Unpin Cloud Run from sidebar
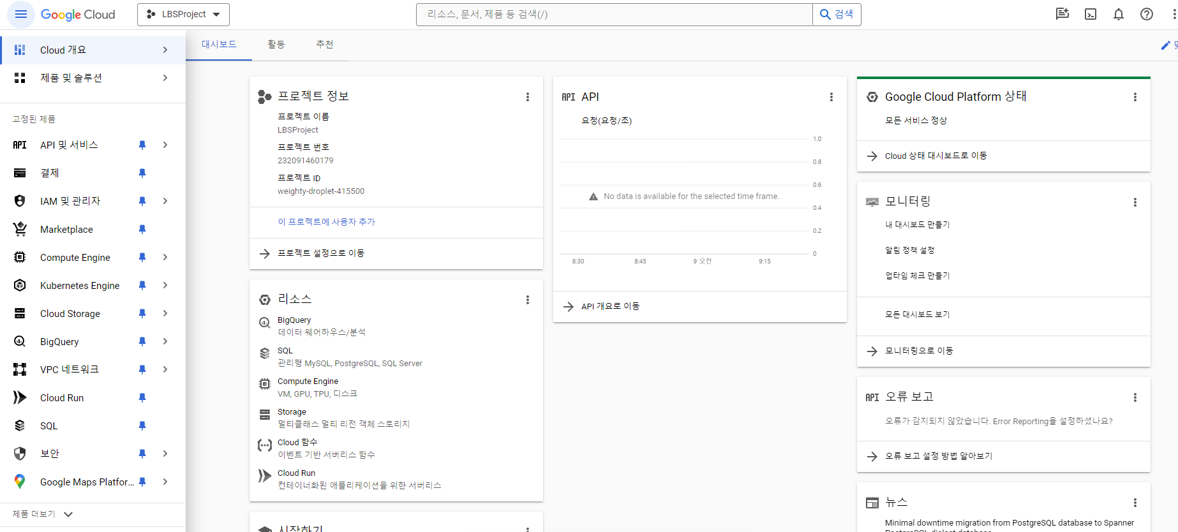The image size is (1178, 532). coord(142,397)
